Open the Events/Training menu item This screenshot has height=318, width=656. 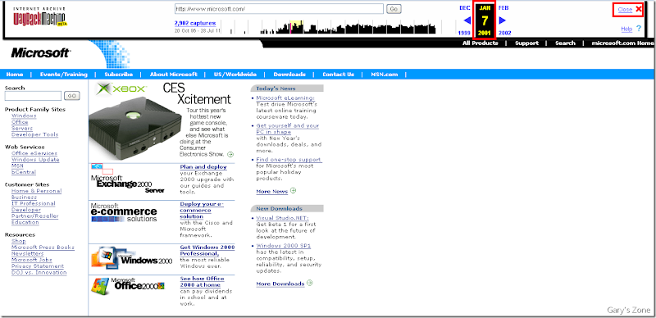(64, 75)
